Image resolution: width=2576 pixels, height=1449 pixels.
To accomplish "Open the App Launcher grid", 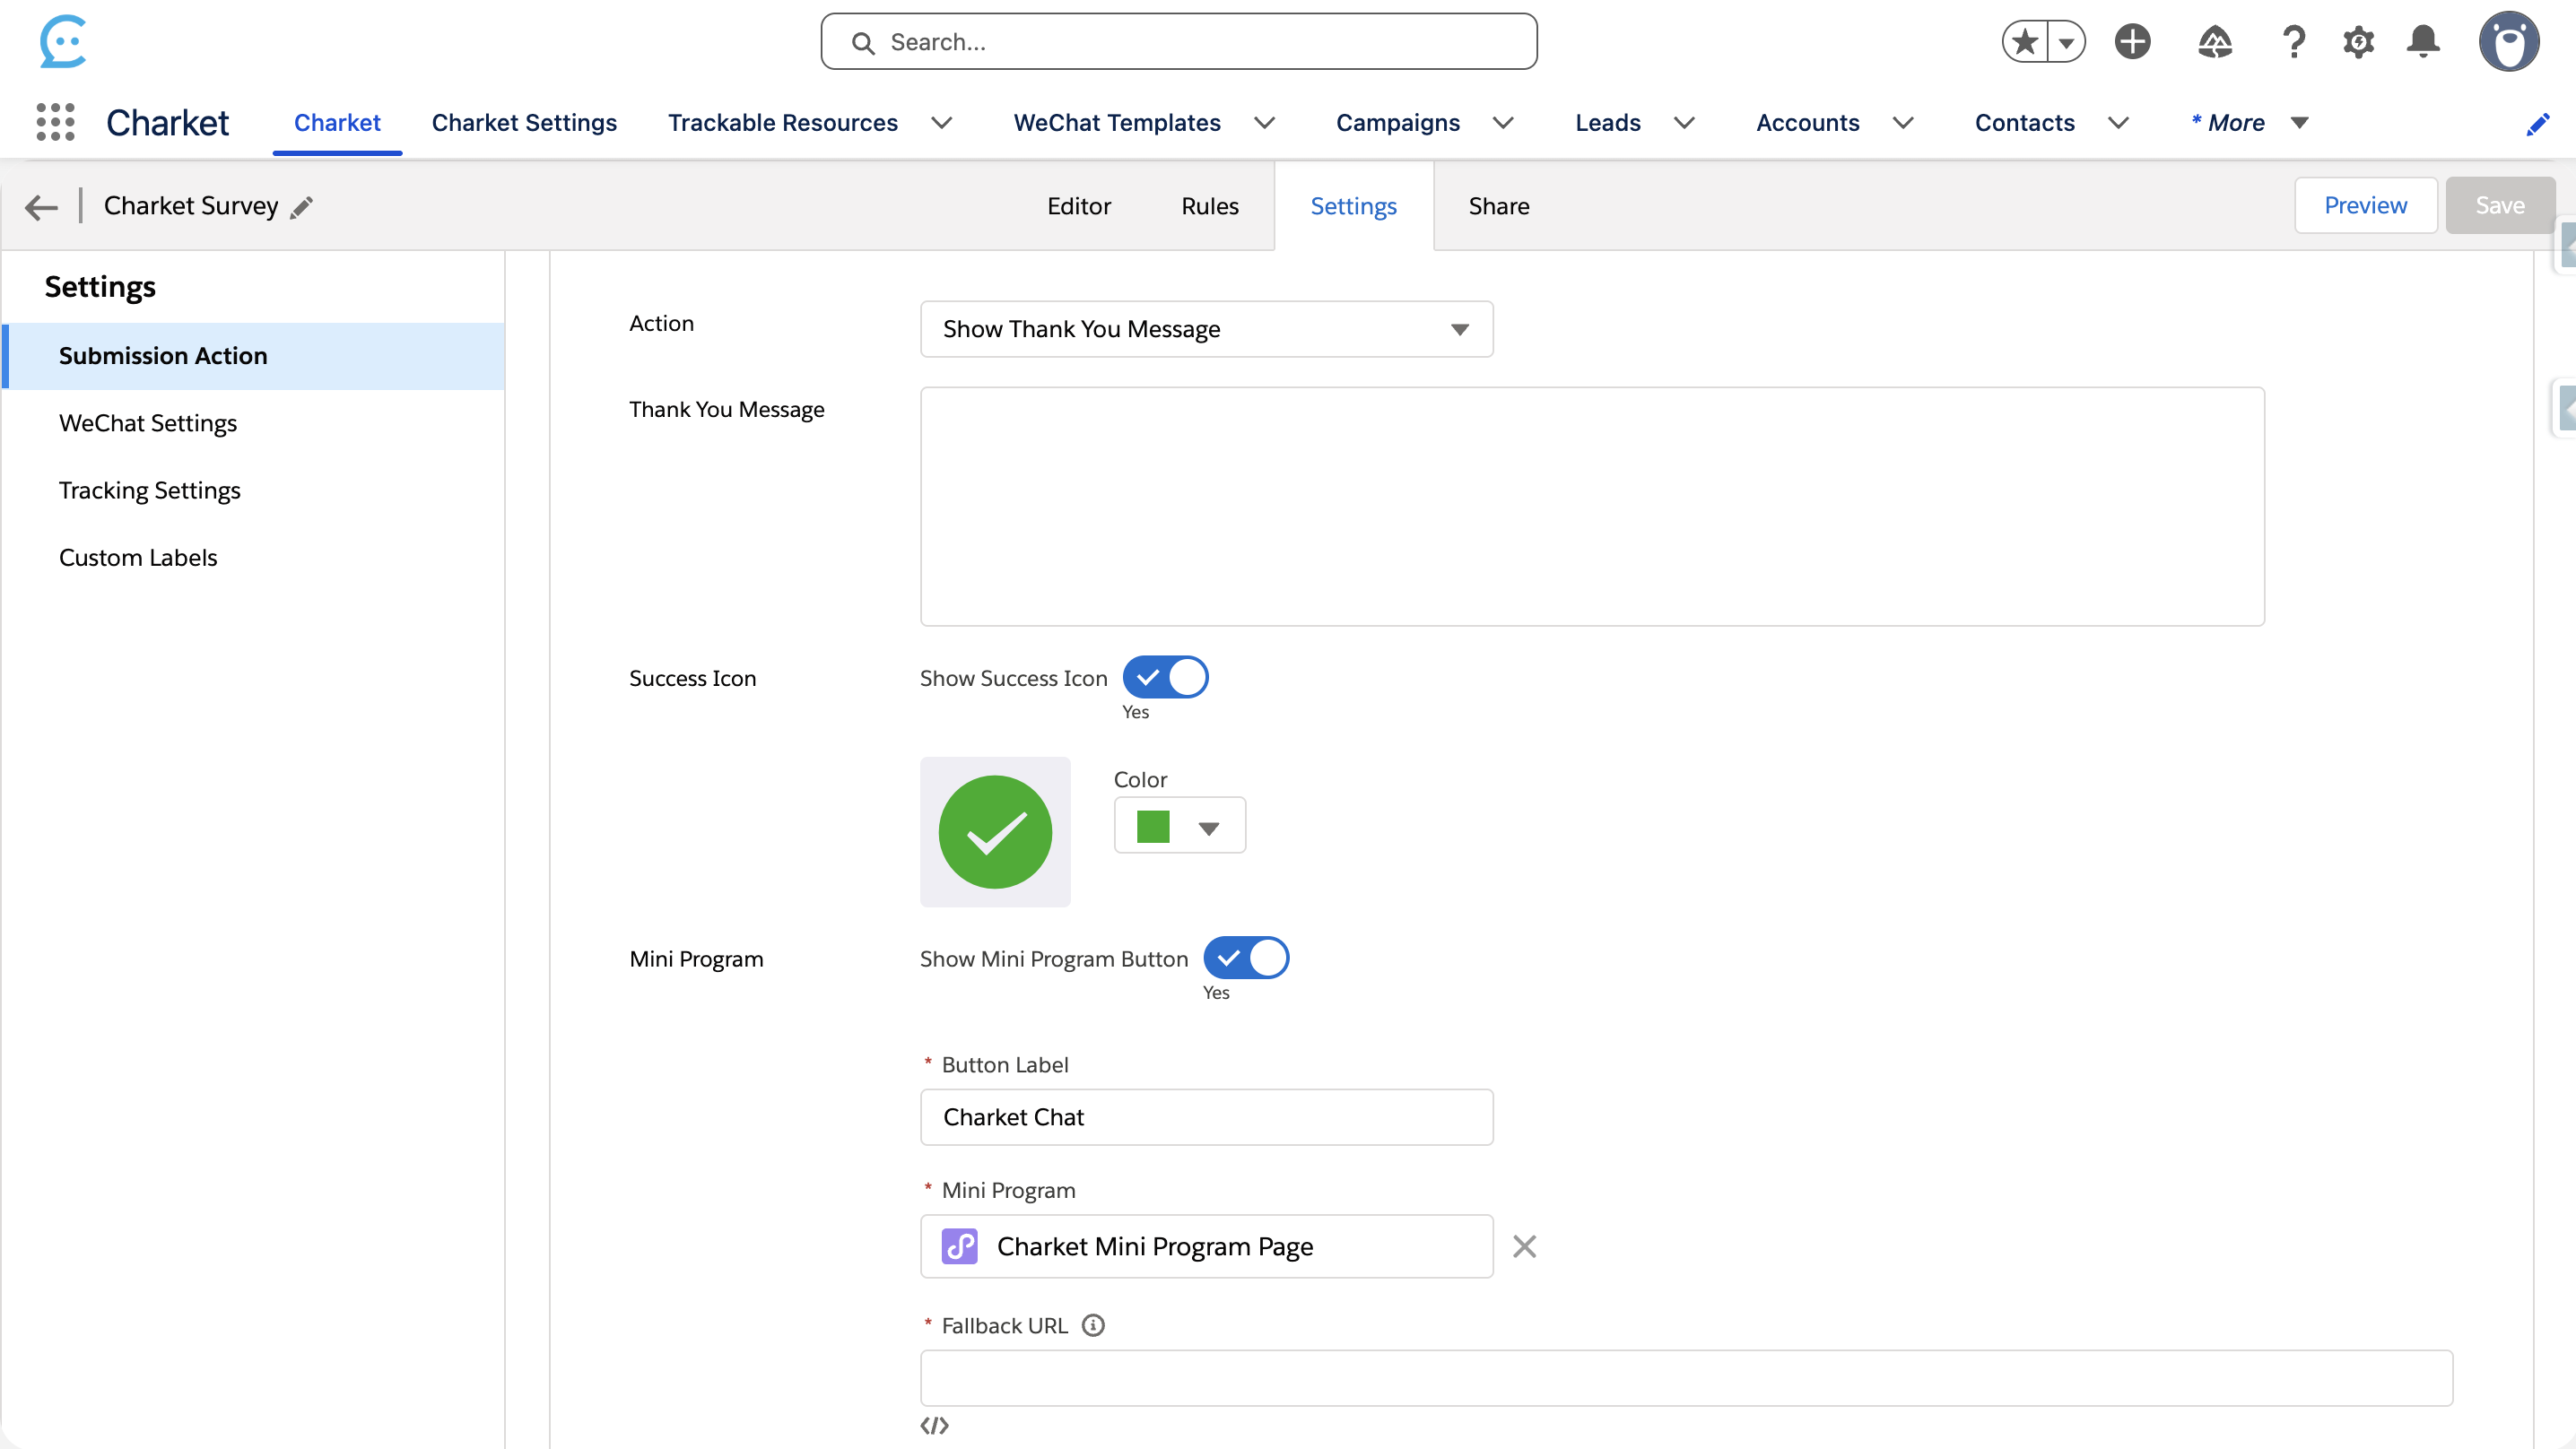I will pos(55,122).
